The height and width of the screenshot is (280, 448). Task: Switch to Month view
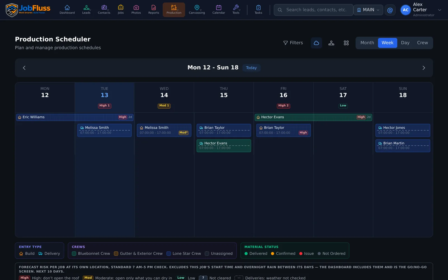coord(367,43)
